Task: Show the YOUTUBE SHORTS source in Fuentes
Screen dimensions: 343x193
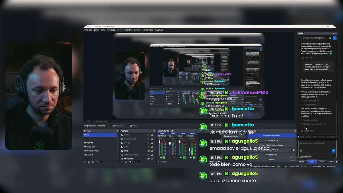Action: coord(148,155)
